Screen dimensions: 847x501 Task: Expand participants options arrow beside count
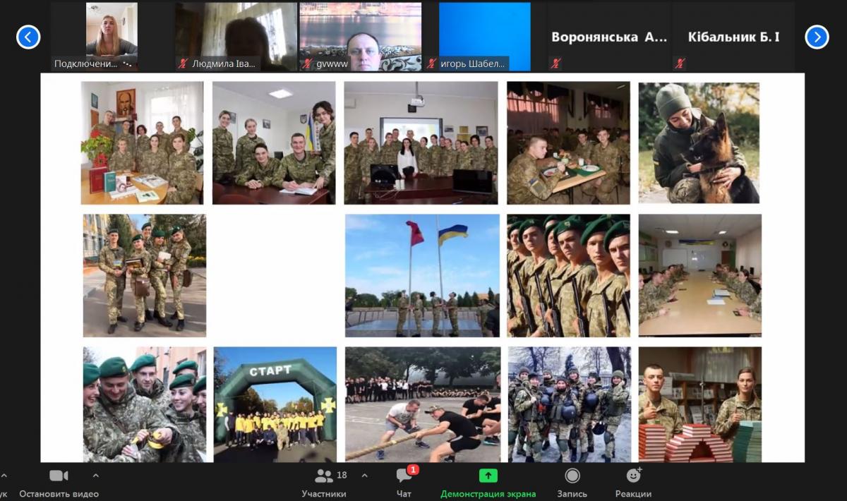[x=364, y=475]
